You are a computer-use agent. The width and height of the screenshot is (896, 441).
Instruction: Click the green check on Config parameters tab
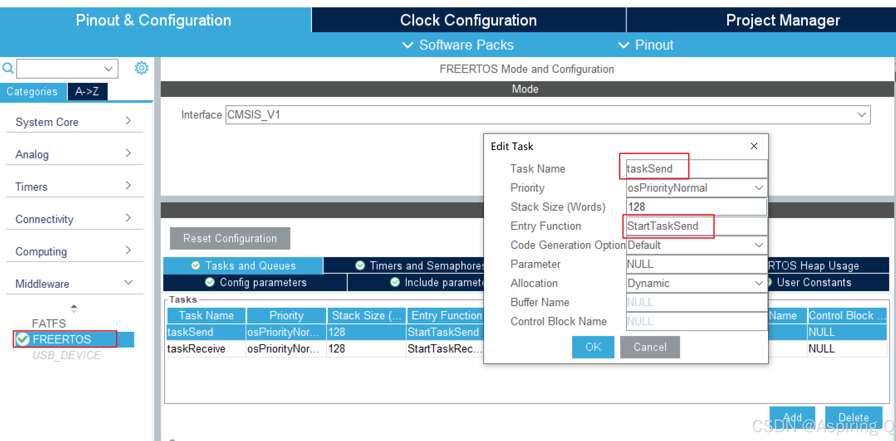pos(210,282)
